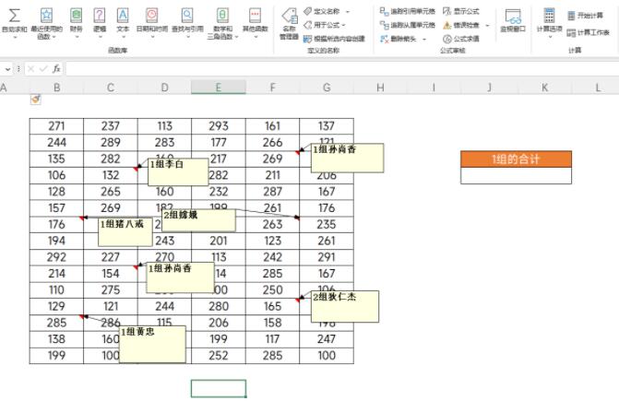The height and width of the screenshot is (401, 619).
Task: Click Remove Arrows (删除箭头) icon
Action: click(x=384, y=39)
